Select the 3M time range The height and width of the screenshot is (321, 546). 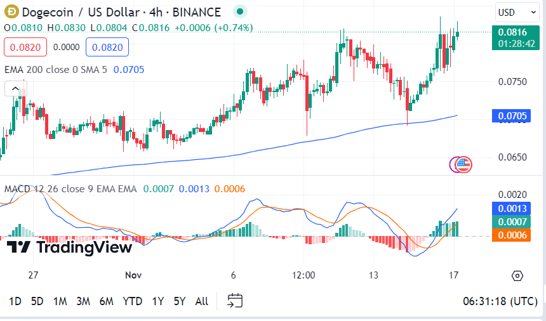coord(83,301)
